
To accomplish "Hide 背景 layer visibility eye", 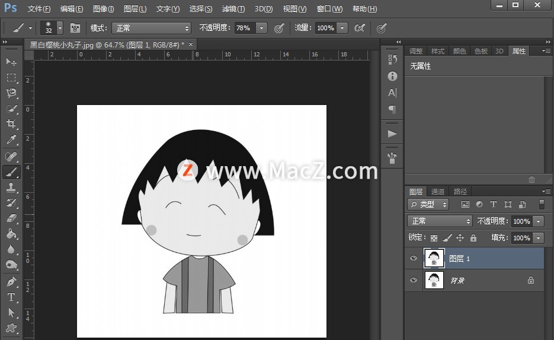I will click(x=414, y=280).
